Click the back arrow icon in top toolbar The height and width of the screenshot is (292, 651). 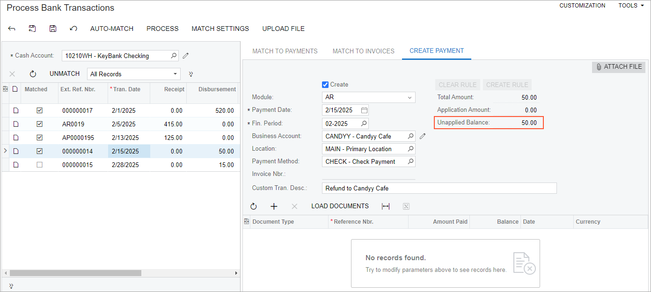(12, 29)
